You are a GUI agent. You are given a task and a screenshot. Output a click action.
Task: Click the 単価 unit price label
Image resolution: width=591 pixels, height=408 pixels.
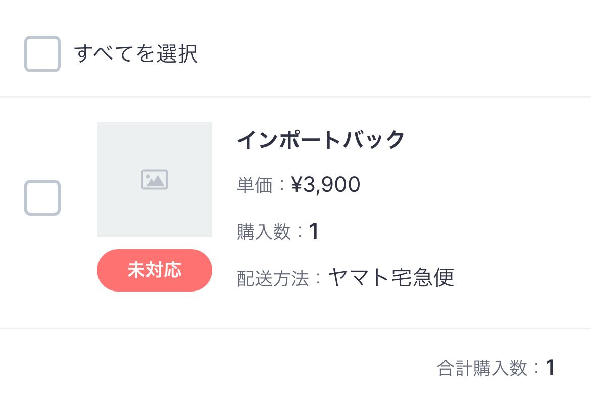[x=255, y=185]
